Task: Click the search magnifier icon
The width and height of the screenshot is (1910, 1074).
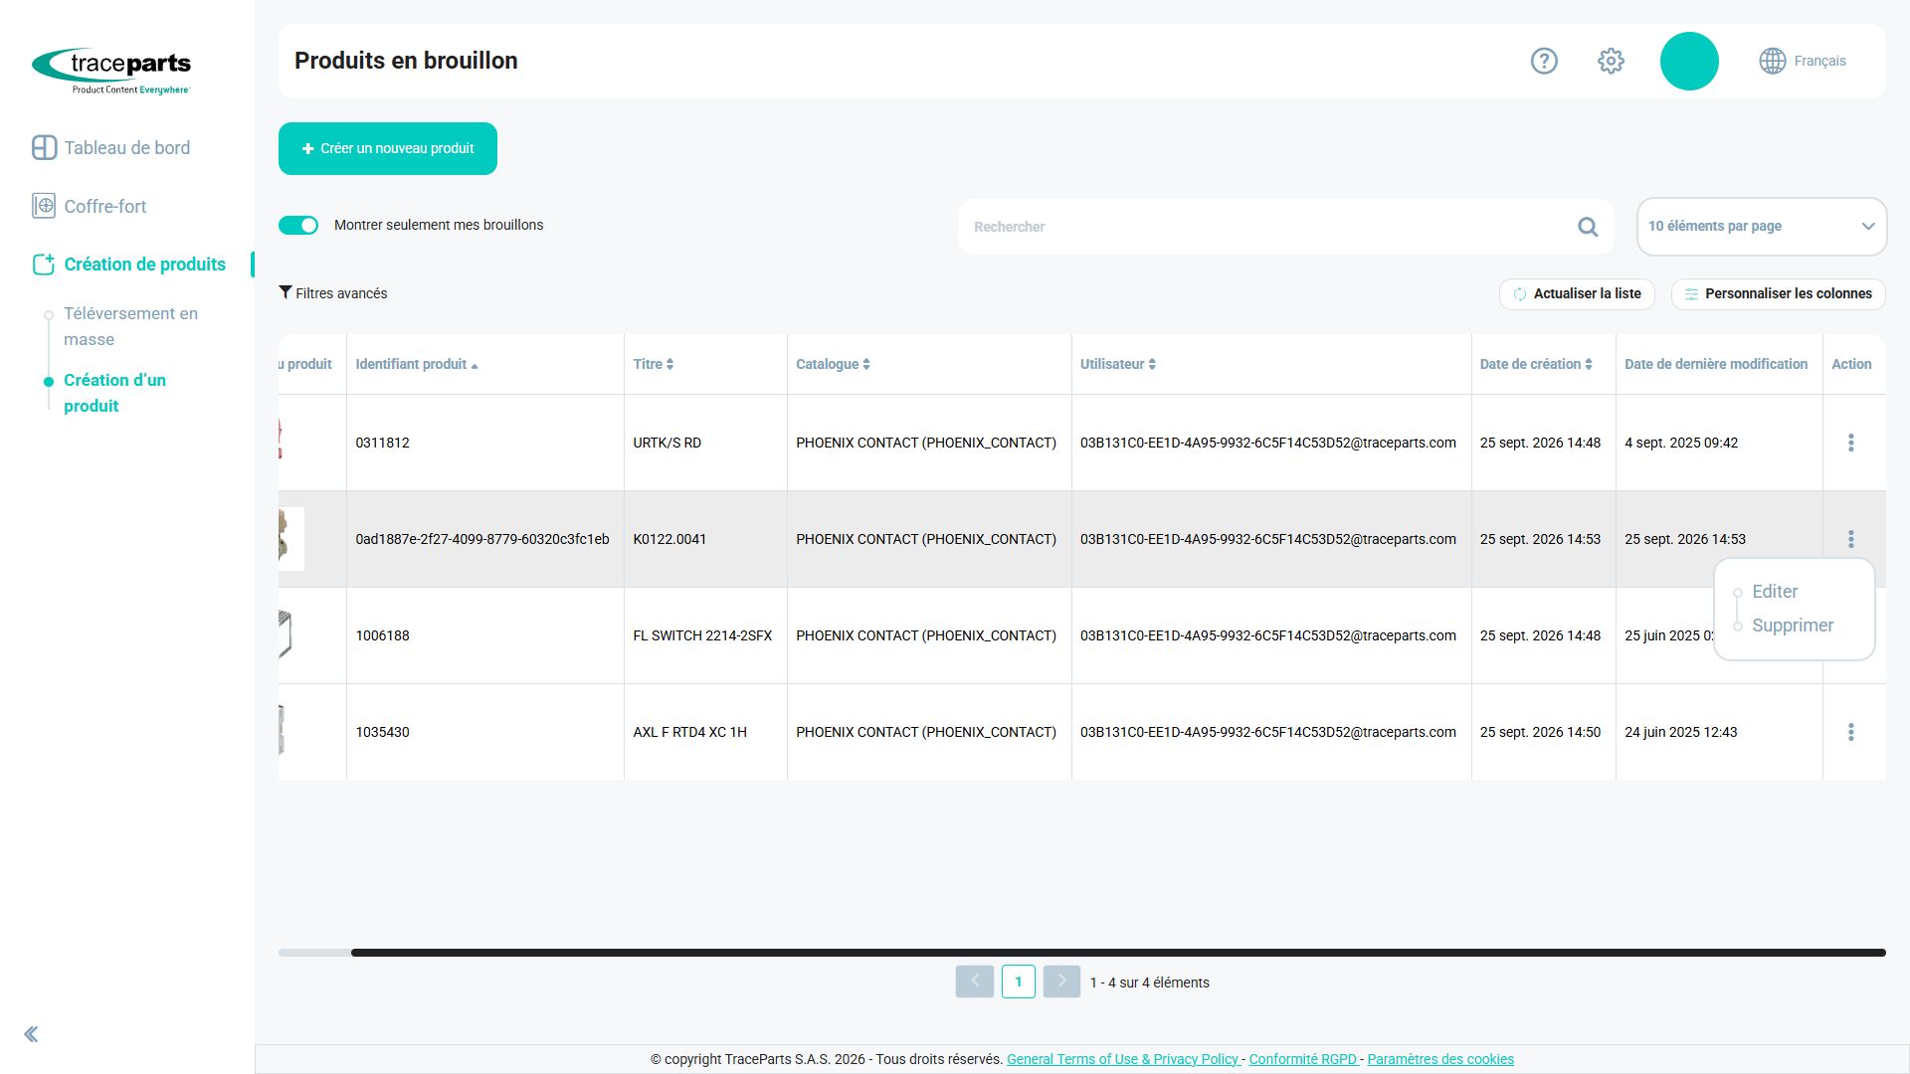Action: coord(1588,227)
